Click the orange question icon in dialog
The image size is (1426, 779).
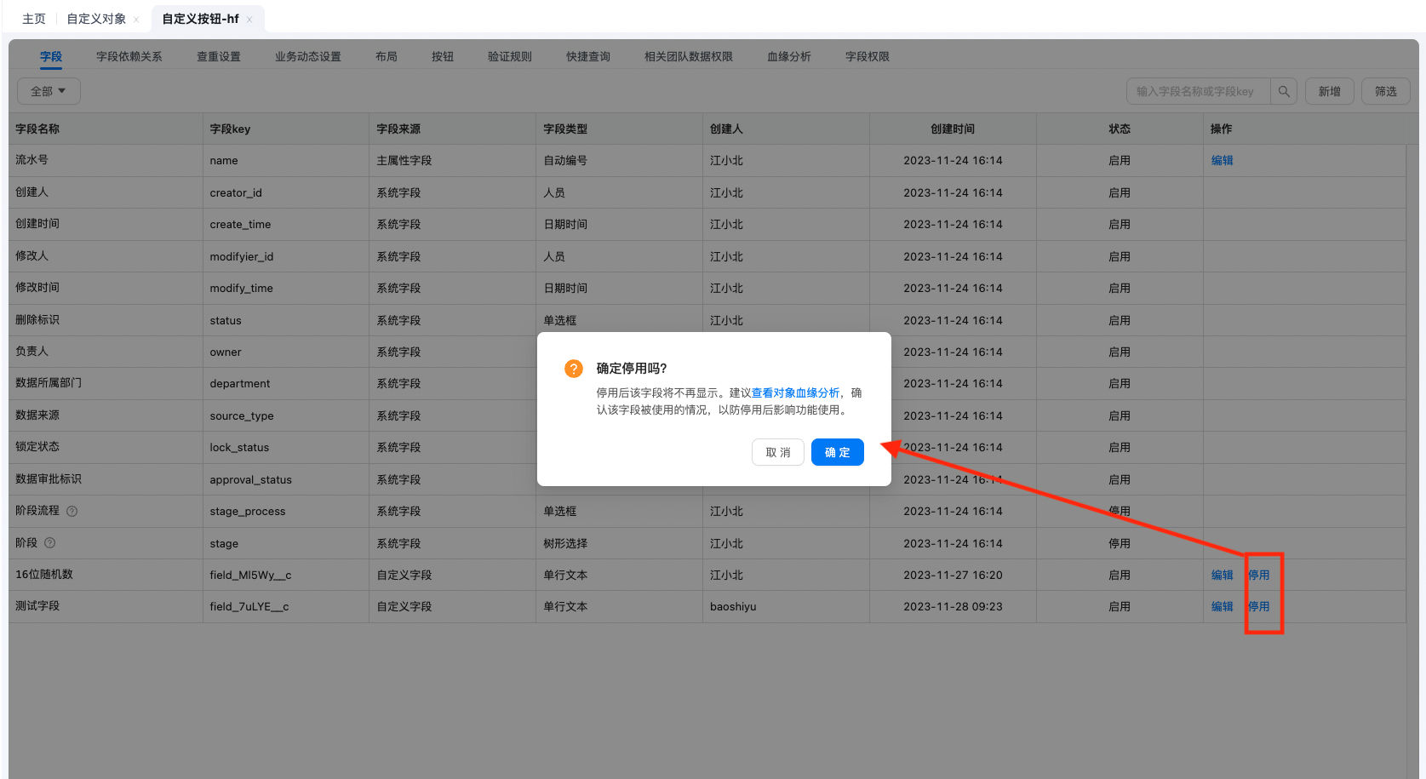coord(574,369)
